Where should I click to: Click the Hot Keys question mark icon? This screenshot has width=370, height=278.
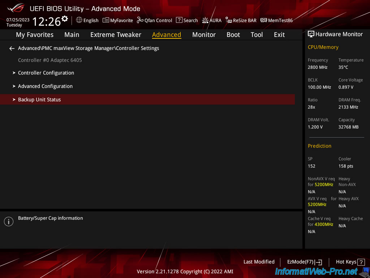point(361,262)
